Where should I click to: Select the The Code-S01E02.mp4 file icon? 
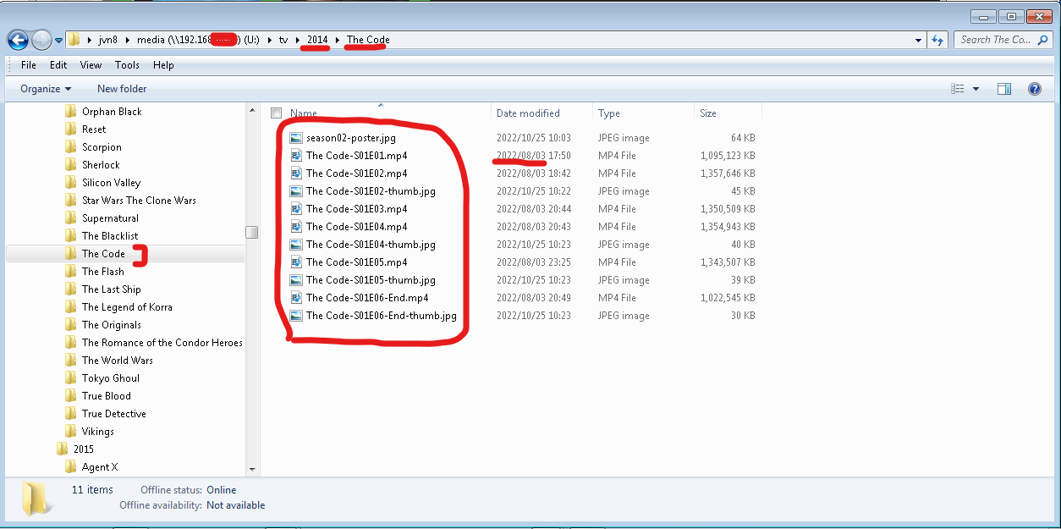[x=295, y=174]
